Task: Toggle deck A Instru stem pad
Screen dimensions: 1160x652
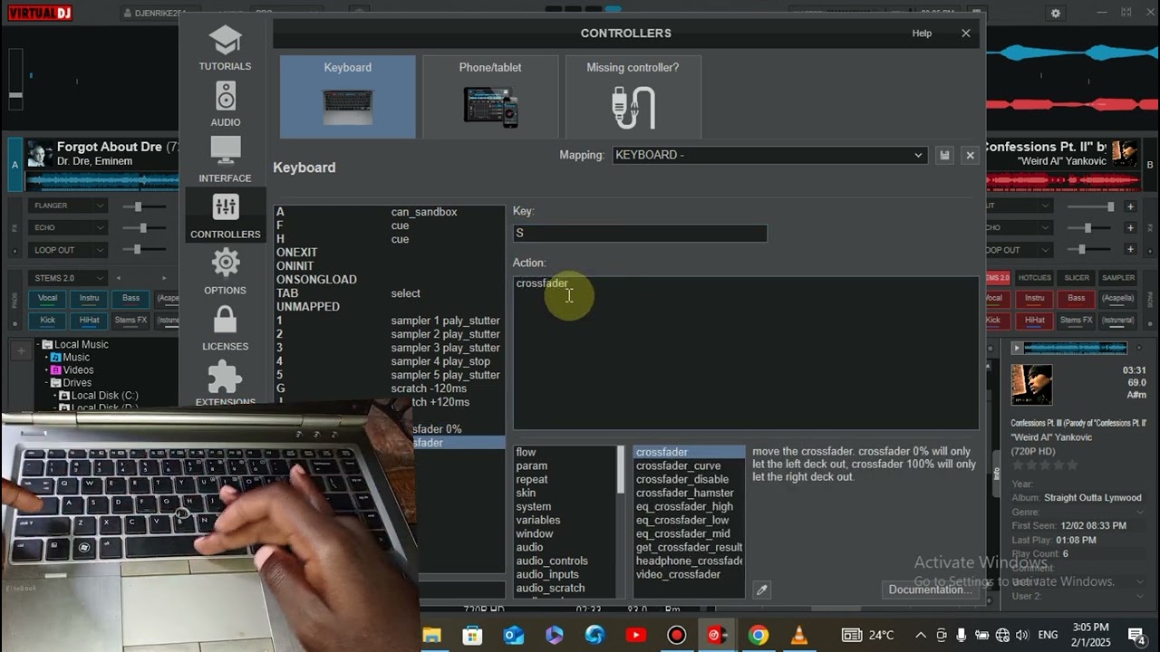Action: coord(90,298)
